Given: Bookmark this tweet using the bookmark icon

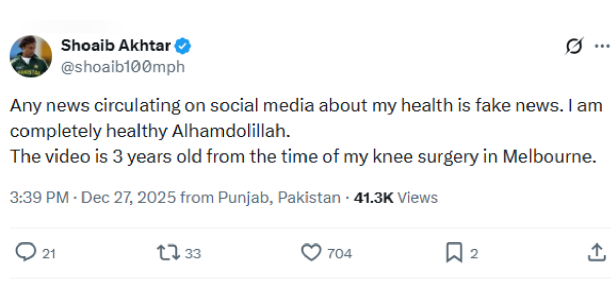Looking at the screenshot, I should (453, 253).
